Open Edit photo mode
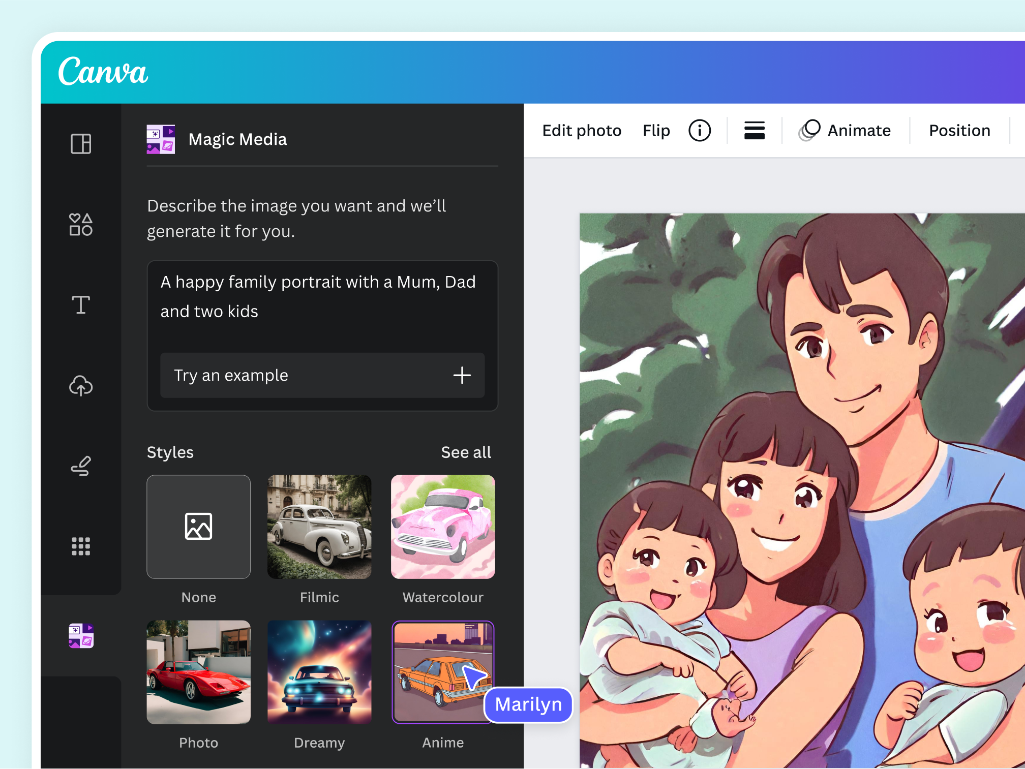 (x=582, y=131)
